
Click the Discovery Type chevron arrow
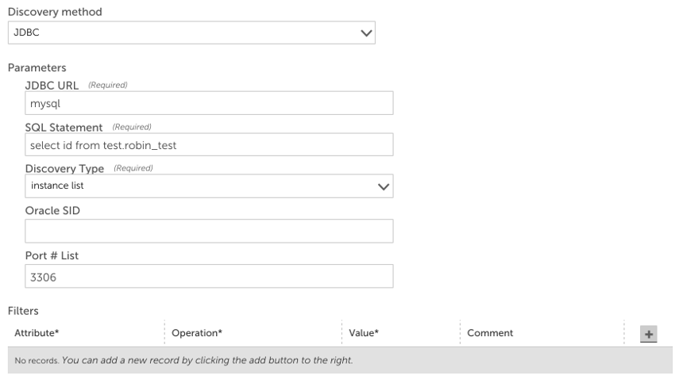point(384,186)
